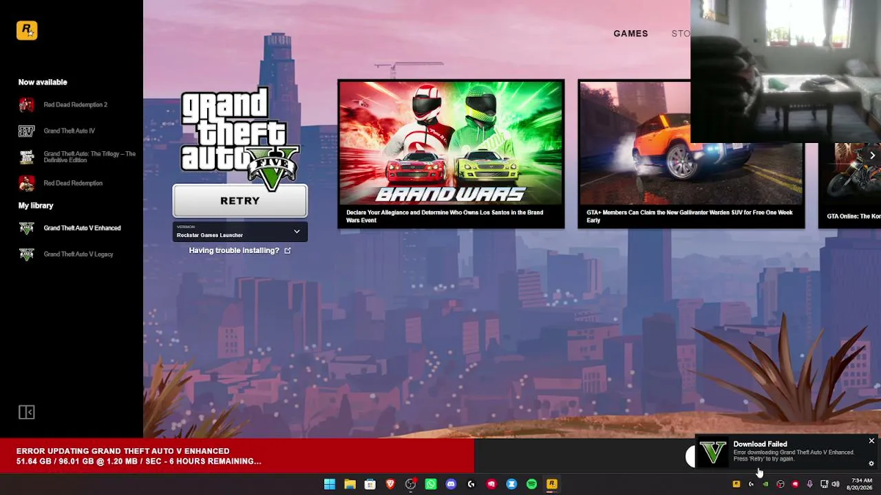Switch to the GAMES tab

click(x=630, y=34)
